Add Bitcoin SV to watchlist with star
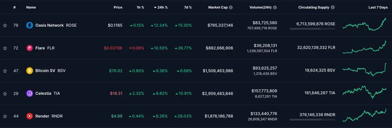 tap(5, 71)
